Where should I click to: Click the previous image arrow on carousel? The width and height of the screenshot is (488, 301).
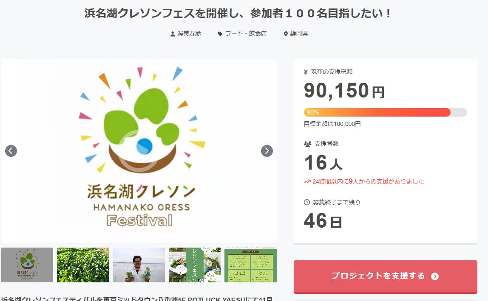(x=11, y=151)
